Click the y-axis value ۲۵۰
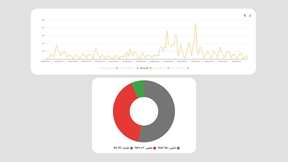 point(43,20)
